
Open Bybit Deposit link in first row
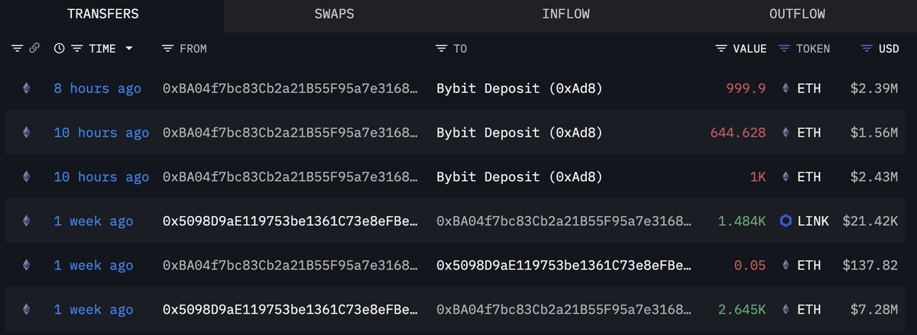click(520, 89)
